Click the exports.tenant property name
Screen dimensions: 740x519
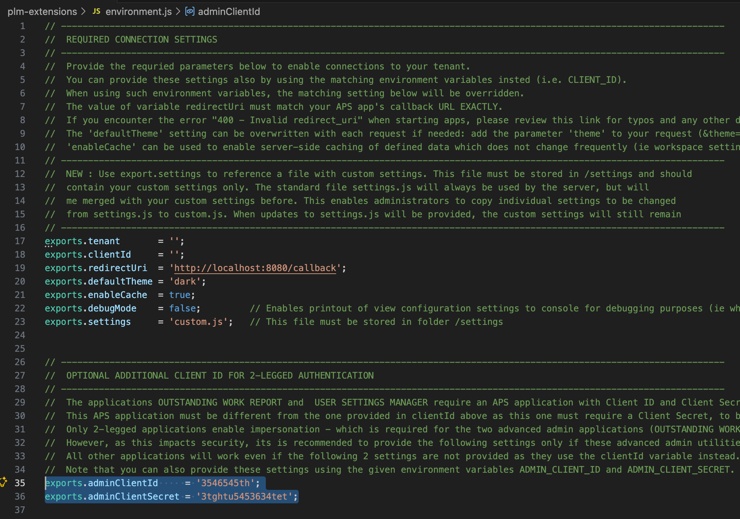click(x=104, y=241)
